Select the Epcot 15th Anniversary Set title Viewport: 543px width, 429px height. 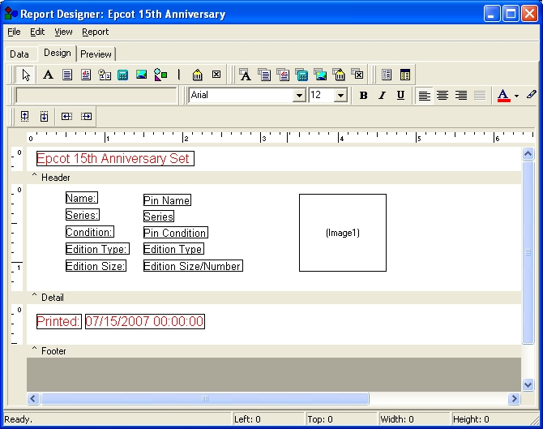pyautogui.click(x=115, y=158)
